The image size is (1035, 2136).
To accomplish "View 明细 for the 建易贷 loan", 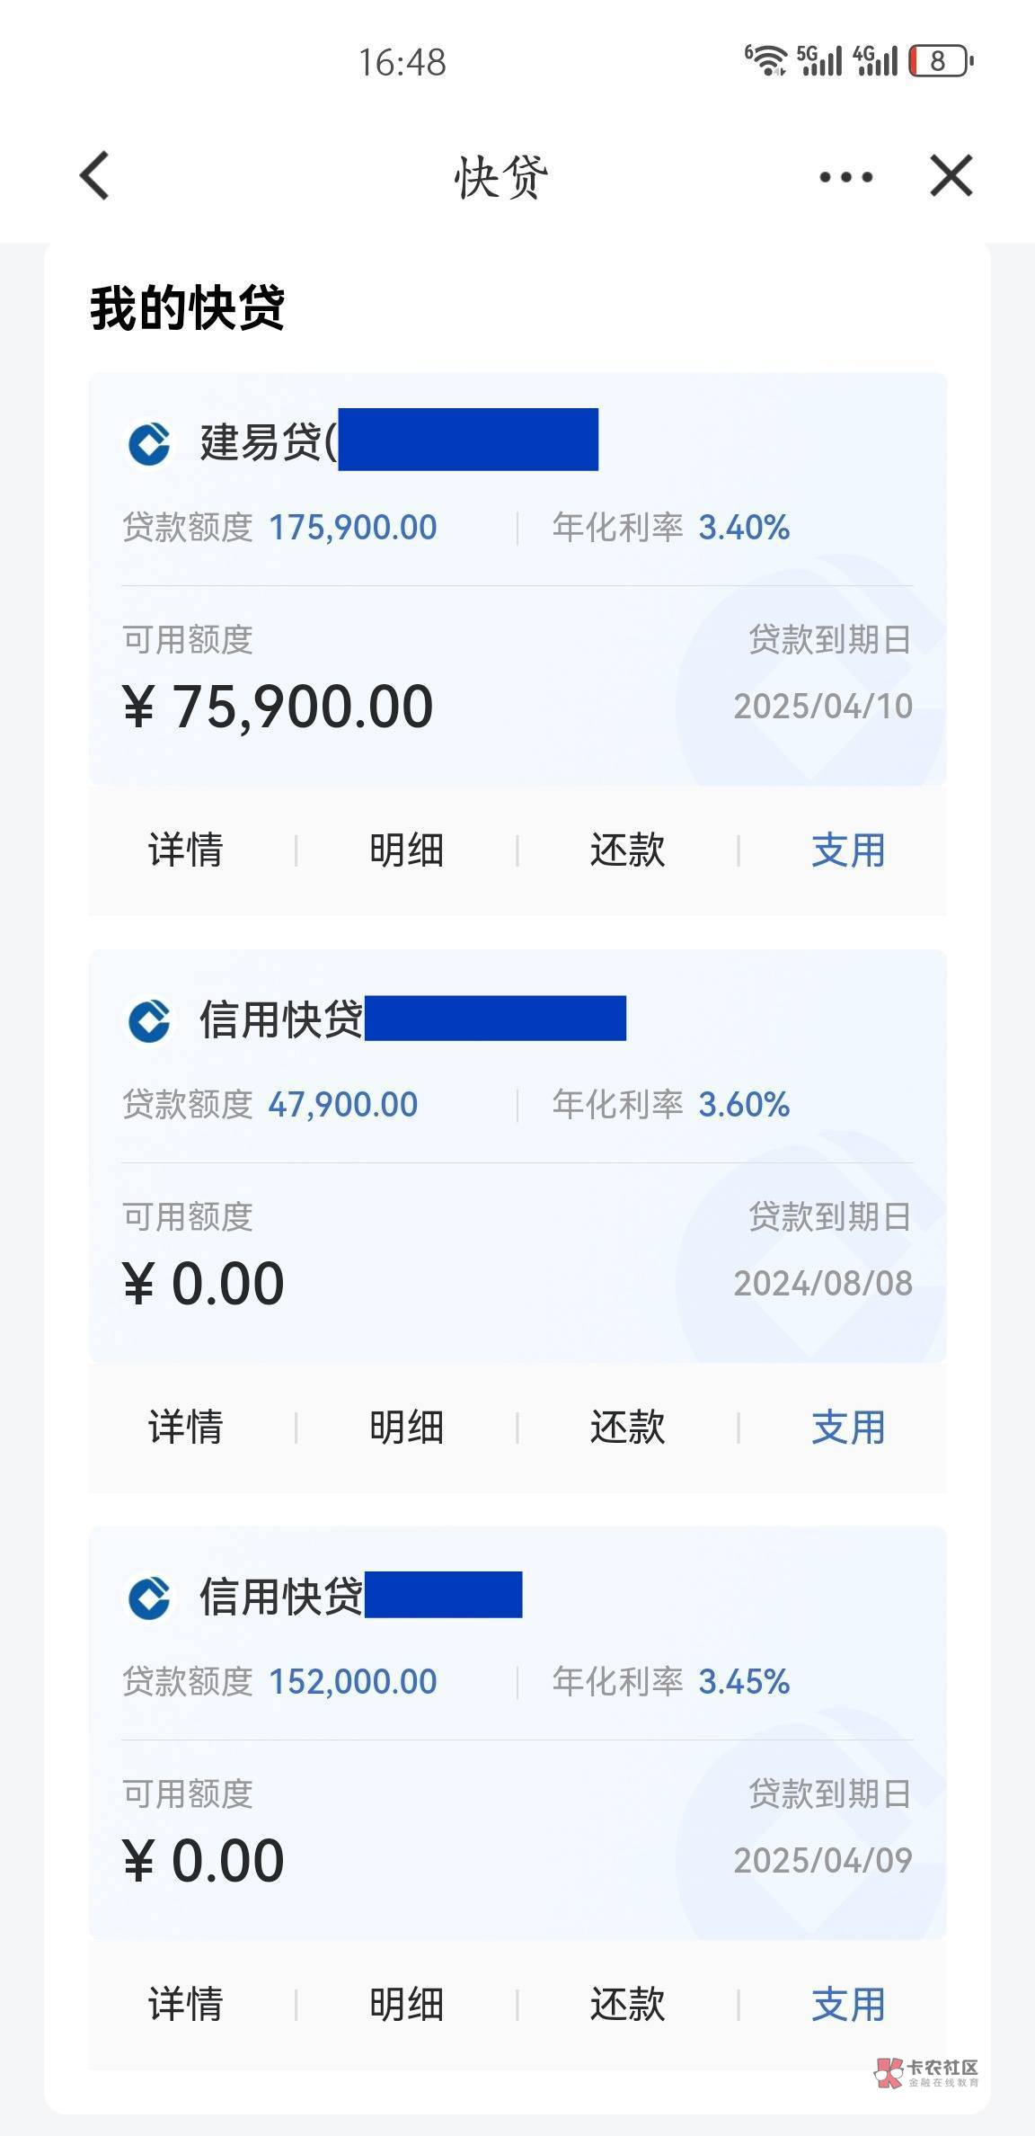I will [406, 850].
